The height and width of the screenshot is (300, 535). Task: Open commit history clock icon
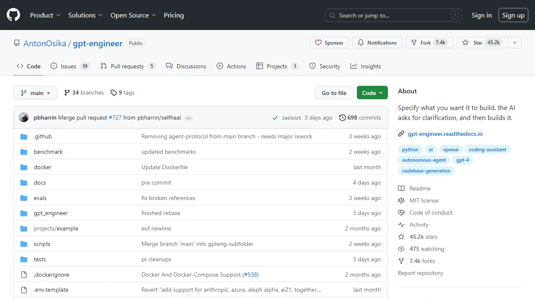342,117
